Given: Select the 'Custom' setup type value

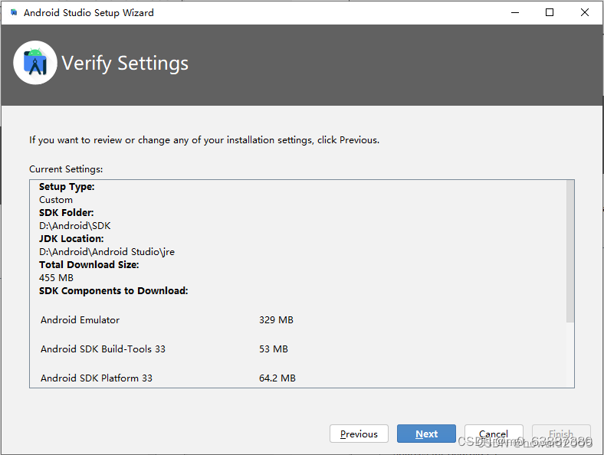Looking at the screenshot, I should coord(56,200).
